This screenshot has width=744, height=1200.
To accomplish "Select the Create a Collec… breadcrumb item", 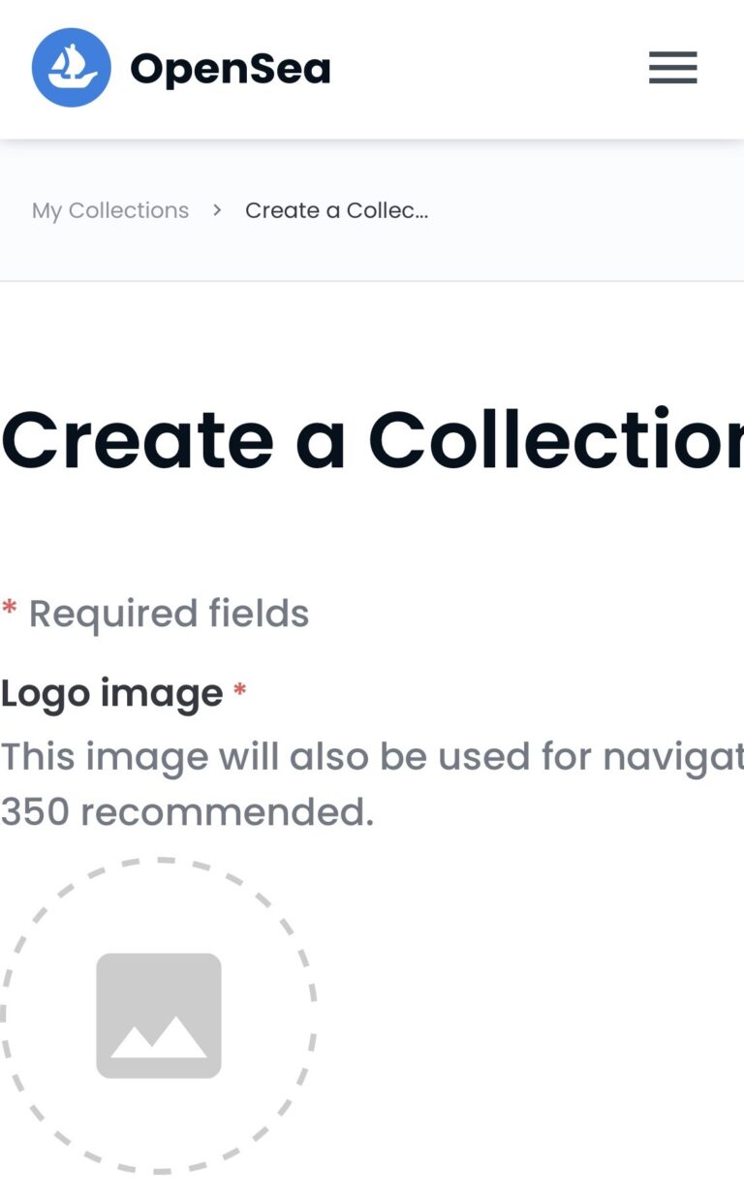I will 336,210.
